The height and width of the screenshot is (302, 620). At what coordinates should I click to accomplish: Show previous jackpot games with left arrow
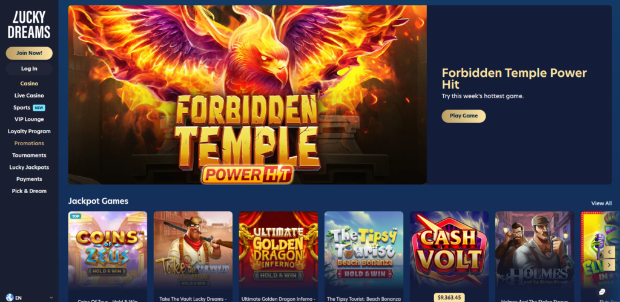609,252
